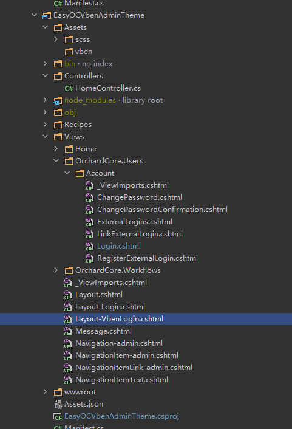Click the node_modules library root folder icon
This screenshot has width=292, height=429.
coord(58,100)
